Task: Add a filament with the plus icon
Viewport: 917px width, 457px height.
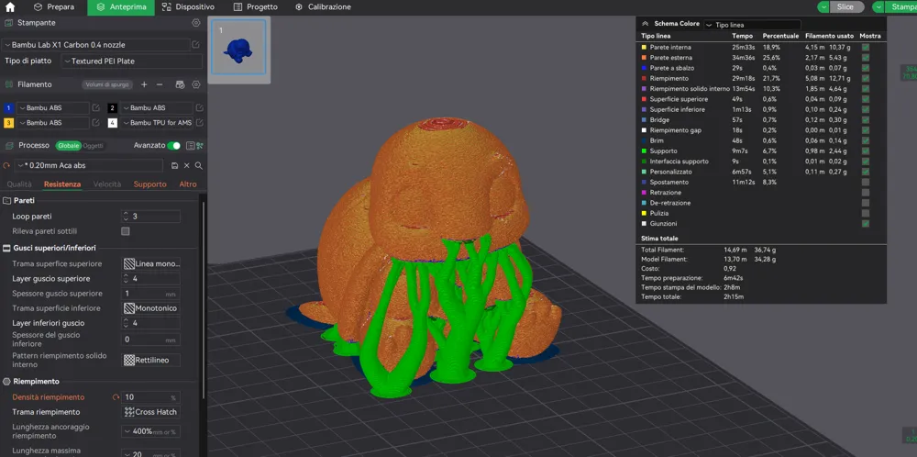Action: tap(144, 84)
